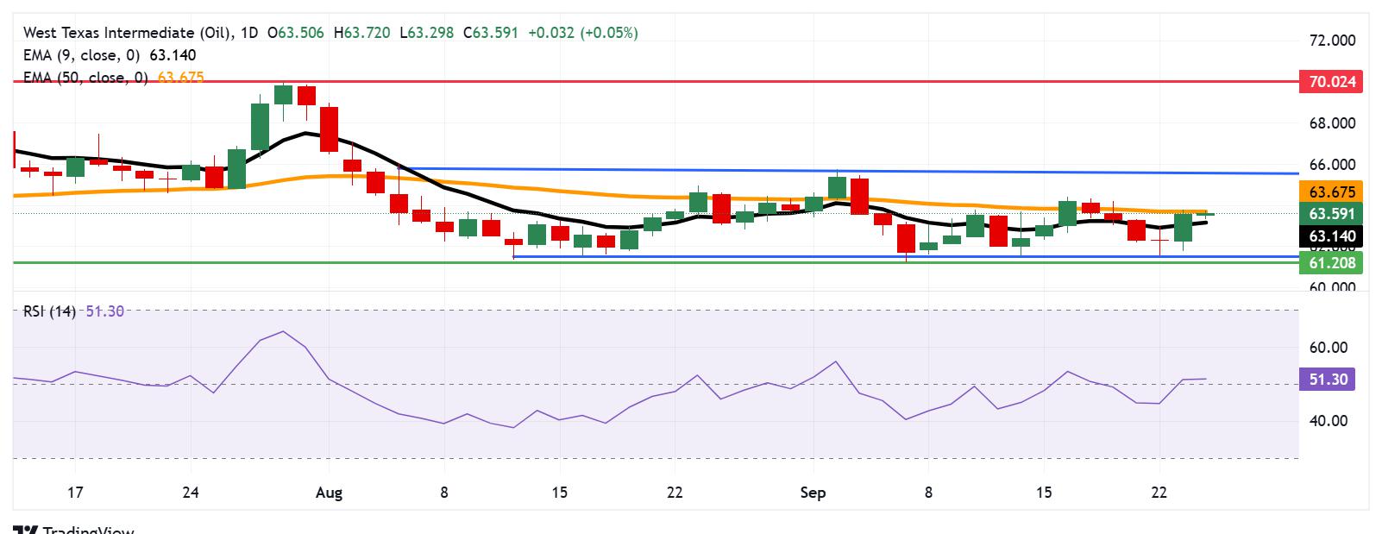The height and width of the screenshot is (534, 1382).
Task: Click the West Texas Intermediate (Oil) symbol title
Action: pyautogui.click(x=128, y=33)
